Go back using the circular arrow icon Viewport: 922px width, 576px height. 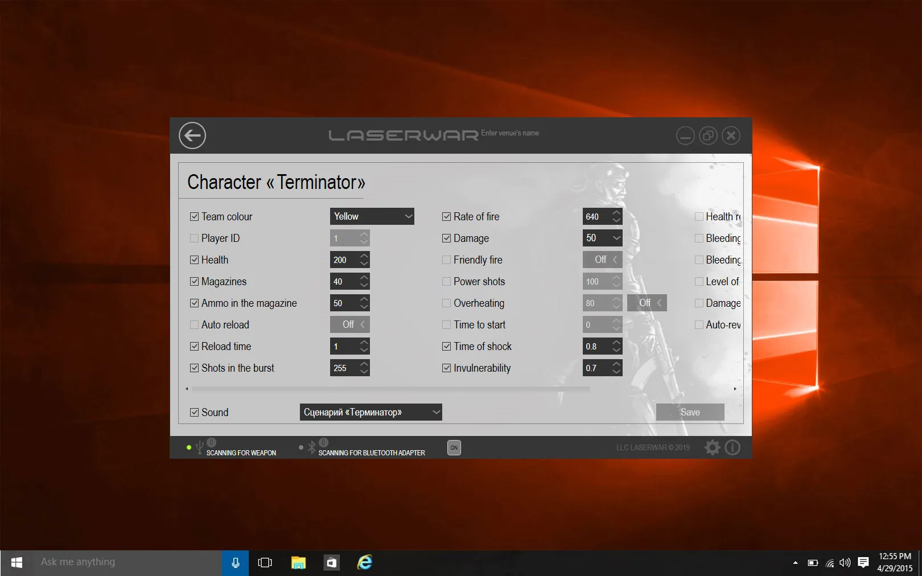[192, 135]
